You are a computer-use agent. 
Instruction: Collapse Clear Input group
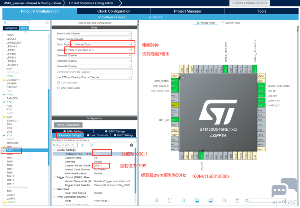click(55, 189)
